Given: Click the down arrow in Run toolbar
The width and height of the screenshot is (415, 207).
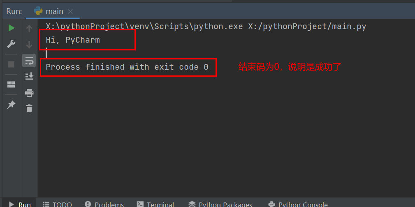Looking at the screenshot, I should coord(29,45).
